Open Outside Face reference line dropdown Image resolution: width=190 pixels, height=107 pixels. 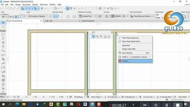pos(88,16)
